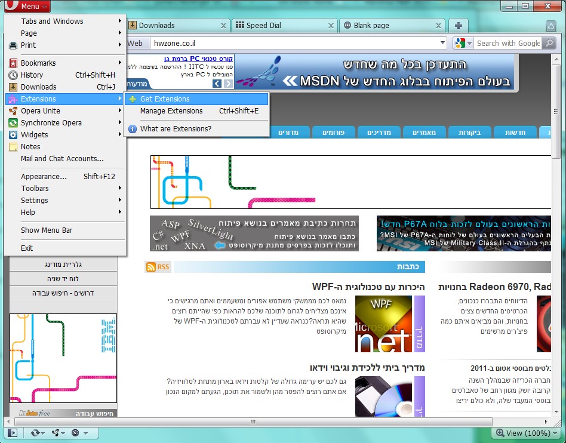Click the דרושים - חיפוש עבודה button

tap(63, 293)
